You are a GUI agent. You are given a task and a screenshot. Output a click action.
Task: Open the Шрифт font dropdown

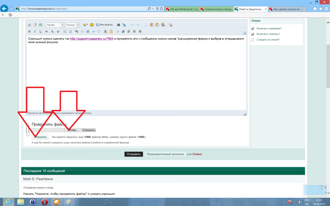pyautogui.click(x=55, y=25)
